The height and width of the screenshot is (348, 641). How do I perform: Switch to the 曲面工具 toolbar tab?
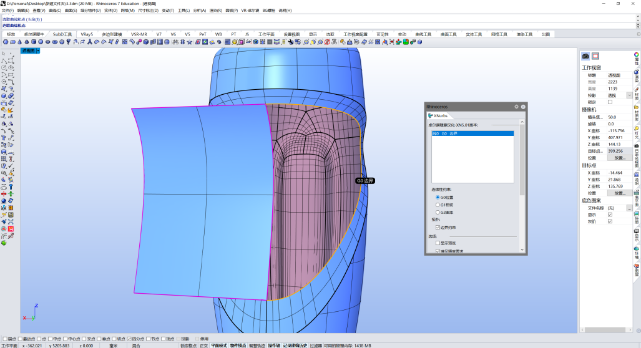[x=449, y=34]
